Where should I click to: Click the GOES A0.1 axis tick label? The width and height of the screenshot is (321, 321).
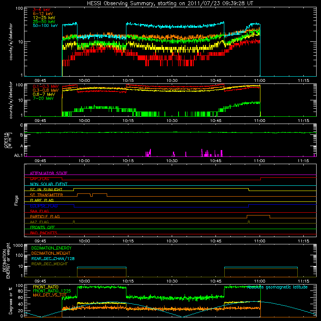point(18,156)
